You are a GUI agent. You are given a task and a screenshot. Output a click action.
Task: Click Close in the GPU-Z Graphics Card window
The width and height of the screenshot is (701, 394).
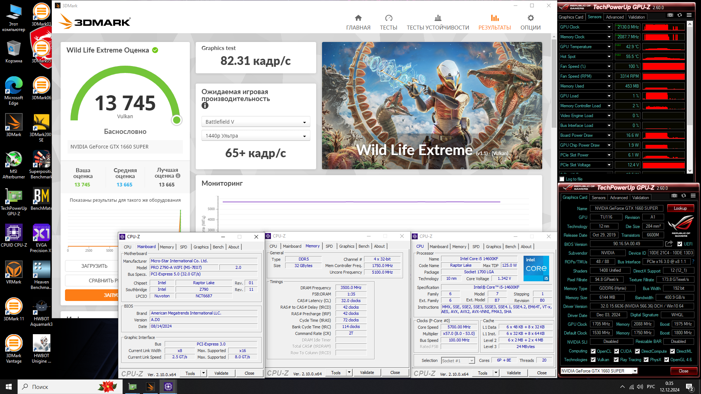pos(683,371)
